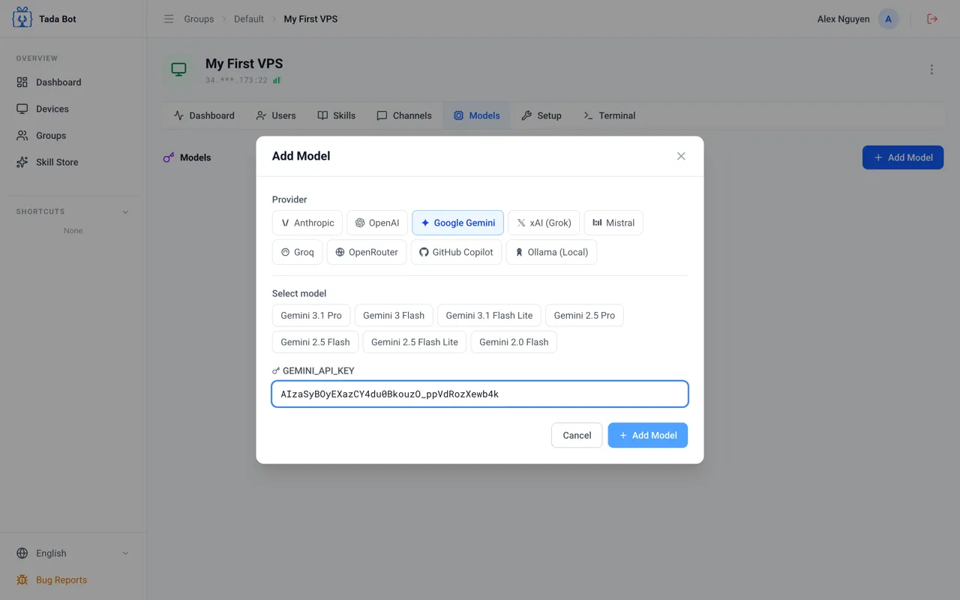Select OpenAI as provider
The width and height of the screenshot is (960, 600).
(x=377, y=223)
